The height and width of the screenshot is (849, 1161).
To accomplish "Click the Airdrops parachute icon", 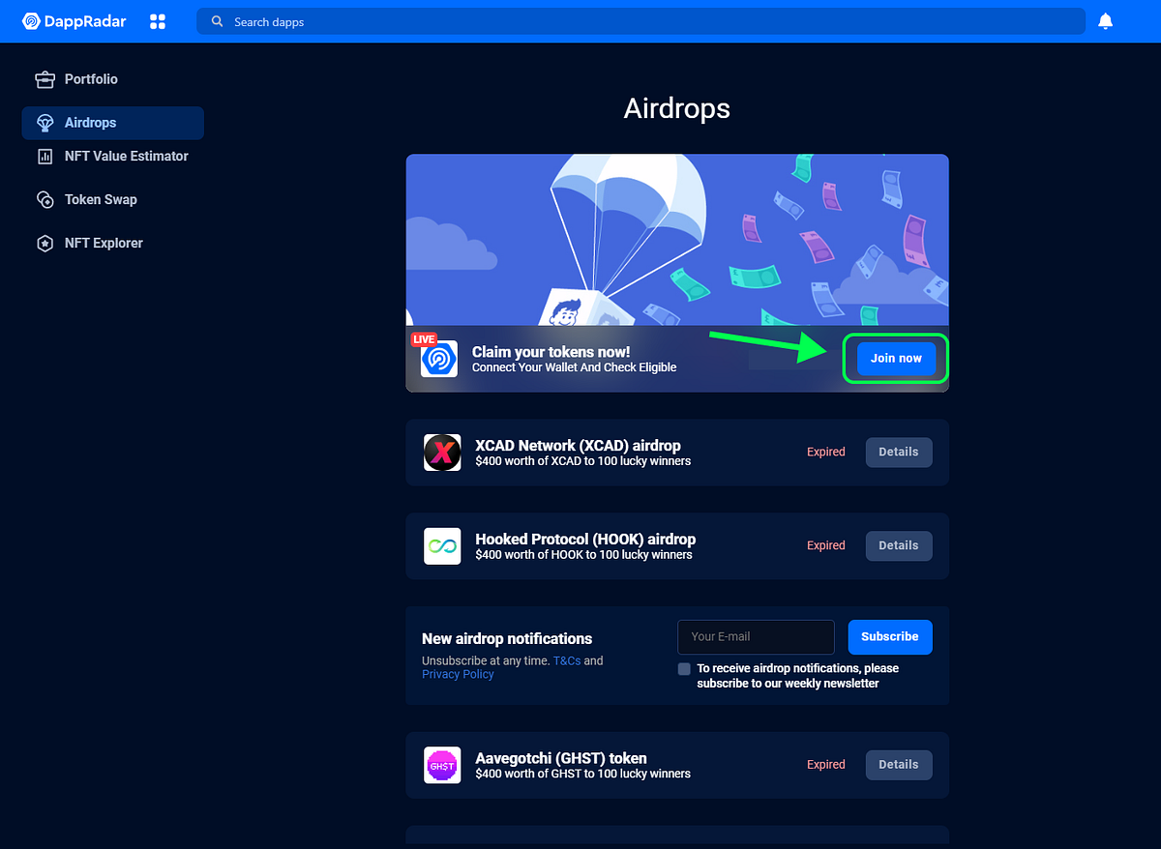I will point(45,123).
